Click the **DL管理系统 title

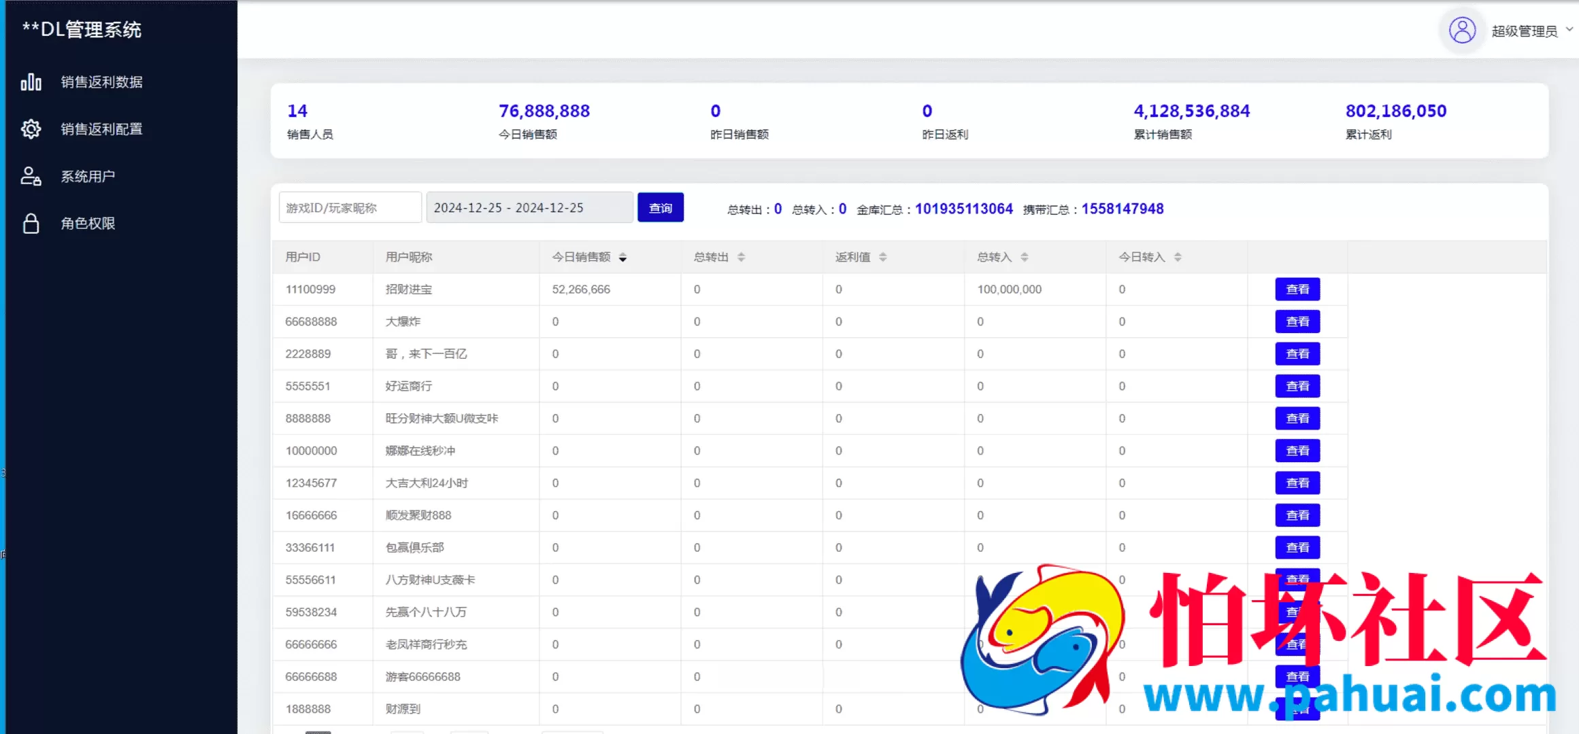tap(82, 29)
